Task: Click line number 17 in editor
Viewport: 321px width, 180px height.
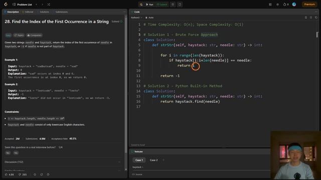Action: [138, 106]
